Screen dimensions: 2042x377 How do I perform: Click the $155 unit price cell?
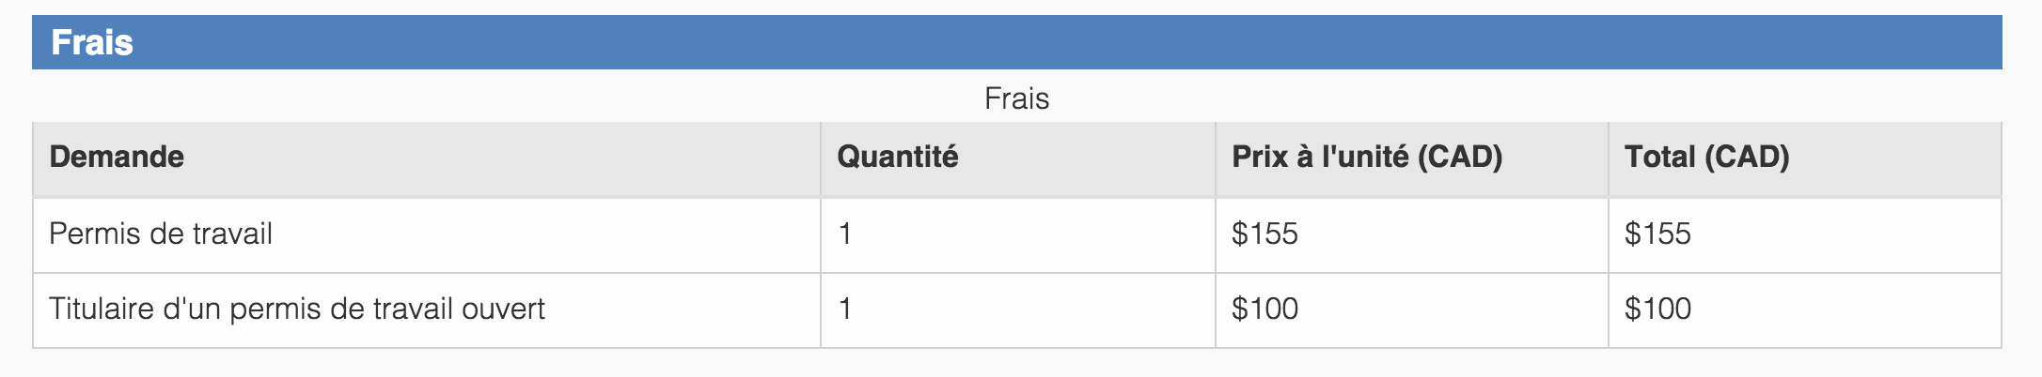[1264, 234]
